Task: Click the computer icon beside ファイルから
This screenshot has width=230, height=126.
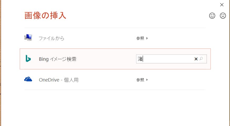Action: click(28, 38)
